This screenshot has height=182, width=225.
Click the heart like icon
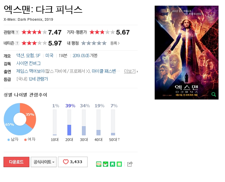click(x=66, y=162)
